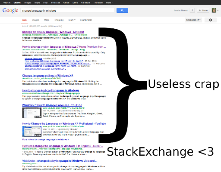Click Martin Thoma account name
221x172 pixels.
point(181,10)
